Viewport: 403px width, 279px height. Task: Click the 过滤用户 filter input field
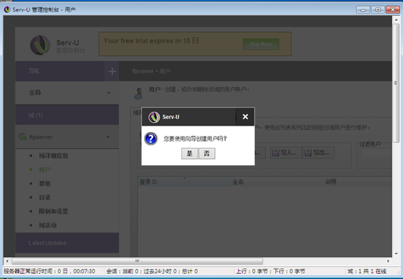pos(377,153)
